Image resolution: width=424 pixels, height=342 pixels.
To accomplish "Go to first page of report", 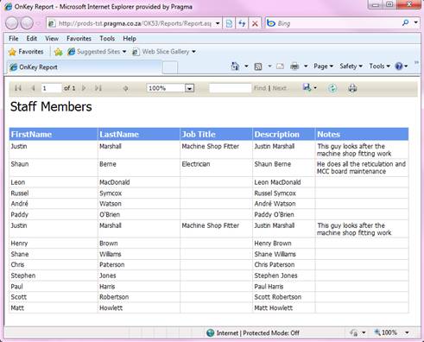I will [x=18, y=88].
